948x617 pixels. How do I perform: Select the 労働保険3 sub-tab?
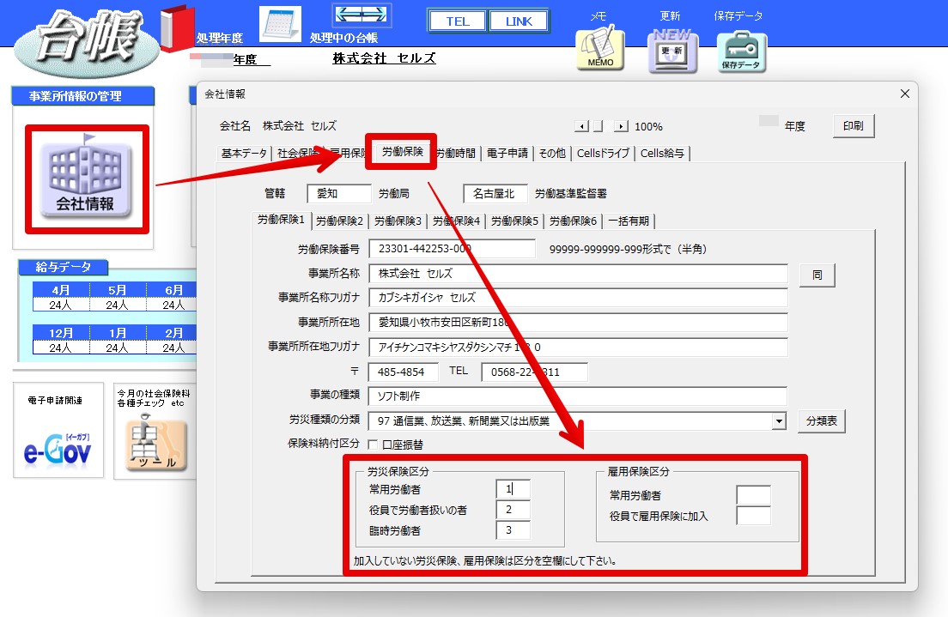pos(398,221)
